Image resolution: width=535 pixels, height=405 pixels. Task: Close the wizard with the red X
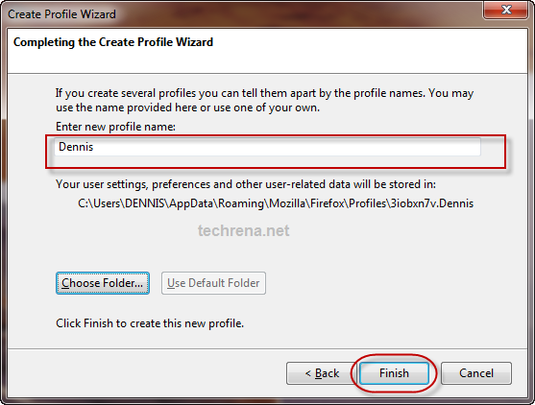pos(505,10)
